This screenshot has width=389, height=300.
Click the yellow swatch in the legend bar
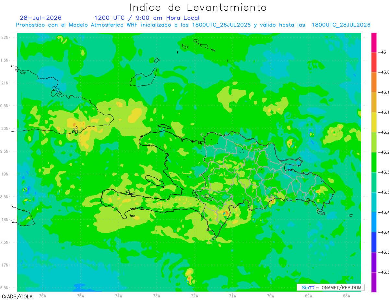point(374,122)
